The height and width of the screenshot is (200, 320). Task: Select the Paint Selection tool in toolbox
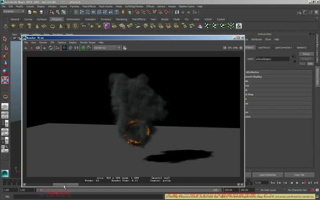tap(5, 55)
